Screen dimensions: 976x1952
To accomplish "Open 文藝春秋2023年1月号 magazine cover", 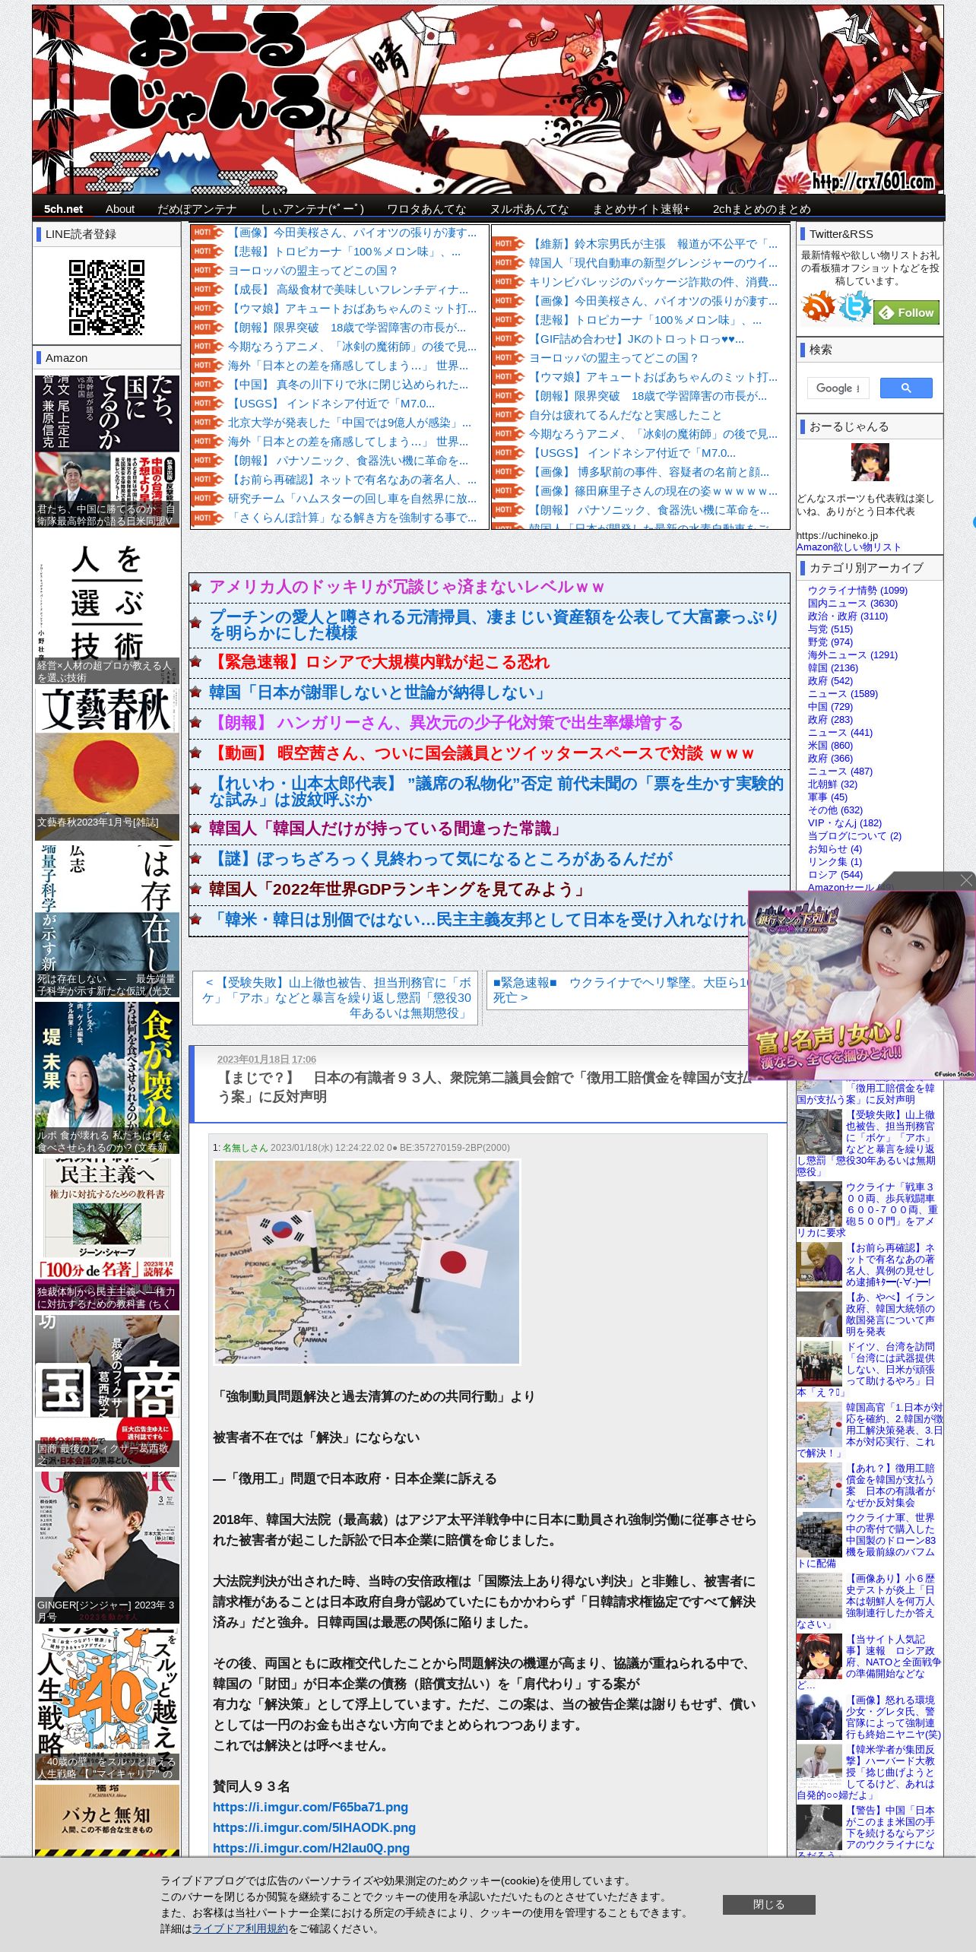I will click(x=107, y=764).
